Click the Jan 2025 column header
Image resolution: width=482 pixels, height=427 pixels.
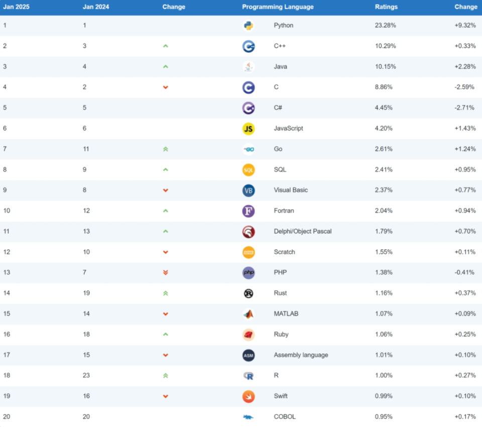coord(16,7)
